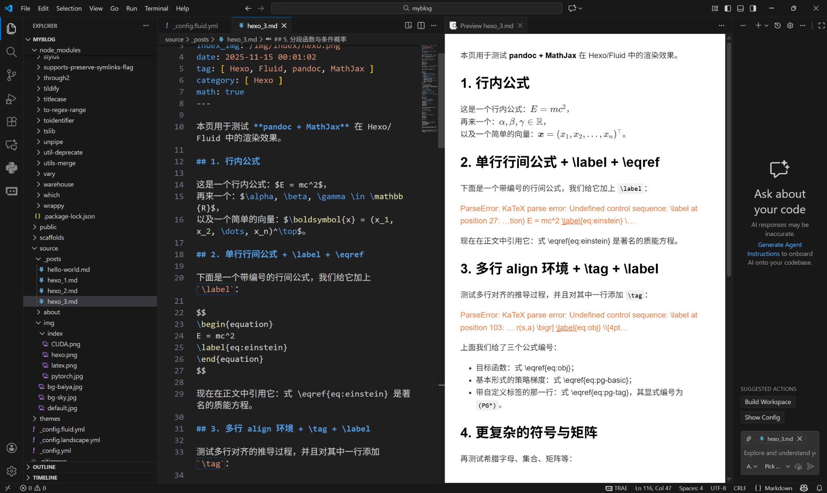Click the Generate Agent link
This screenshot has width=827, height=493.
[779, 244]
